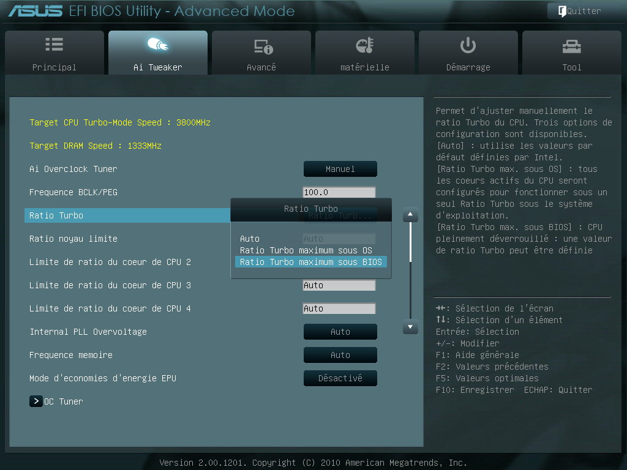
Task: Switch to the Tool tab
Action: 572,53
